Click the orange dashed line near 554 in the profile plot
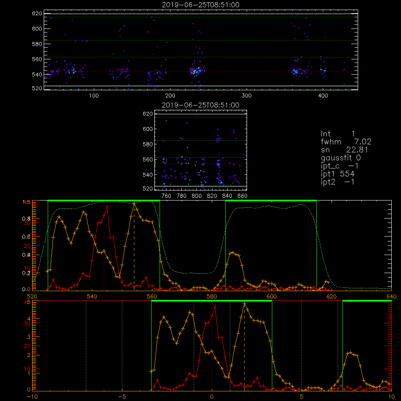Image resolution: width=401 pixels, height=401 pixels. [134, 246]
